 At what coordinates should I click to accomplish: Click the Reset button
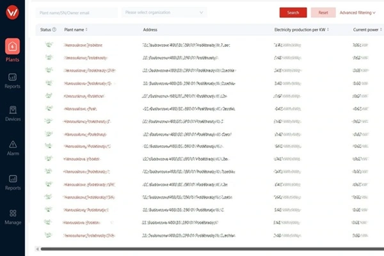coord(323,13)
